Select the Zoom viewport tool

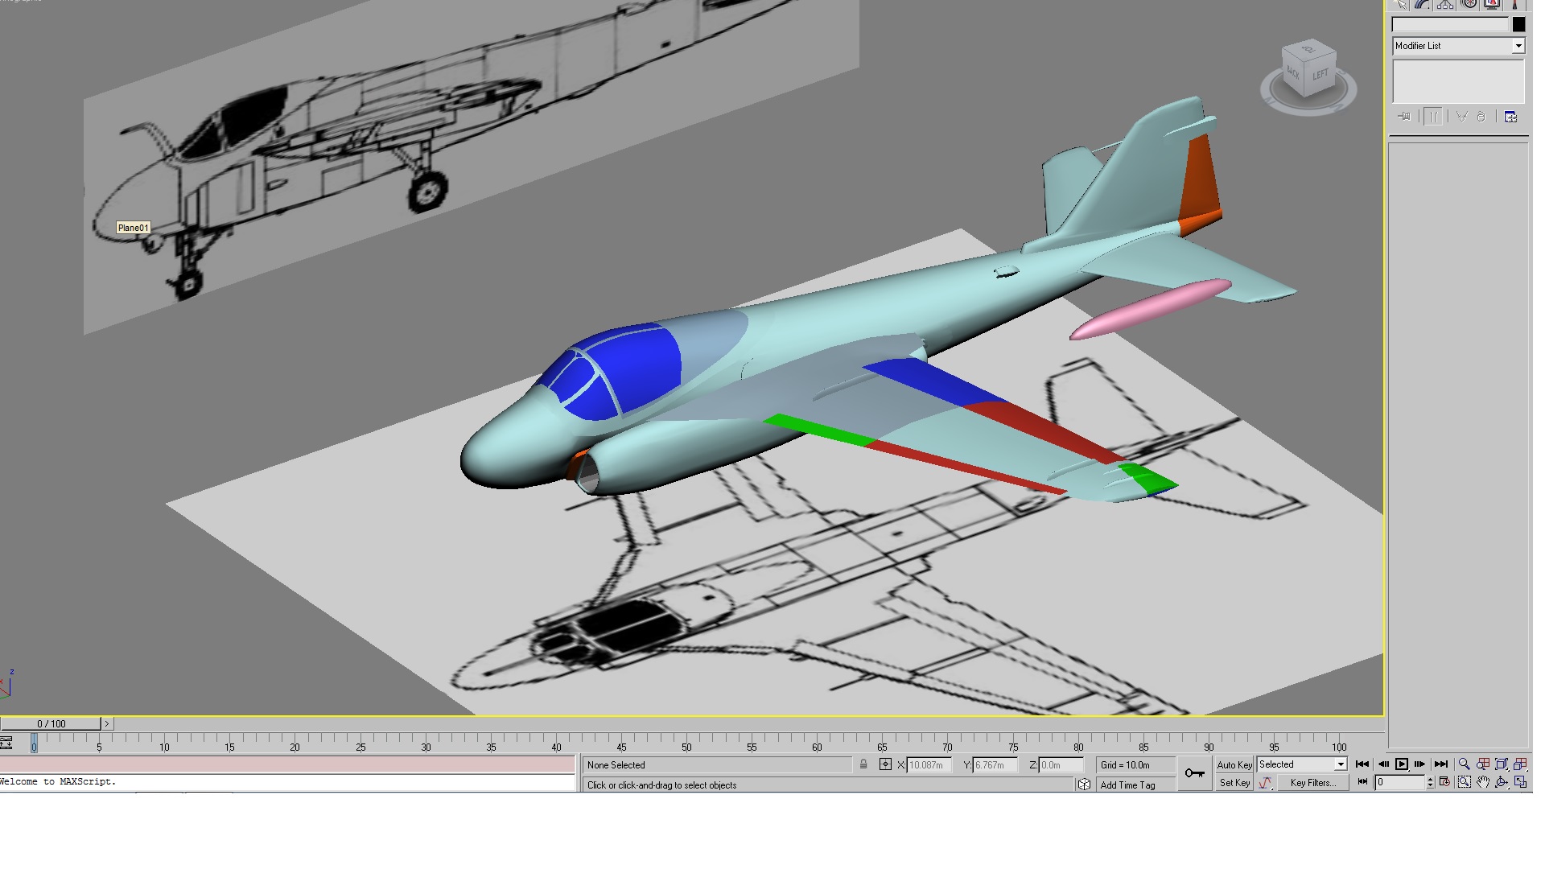click(1465, 764)
